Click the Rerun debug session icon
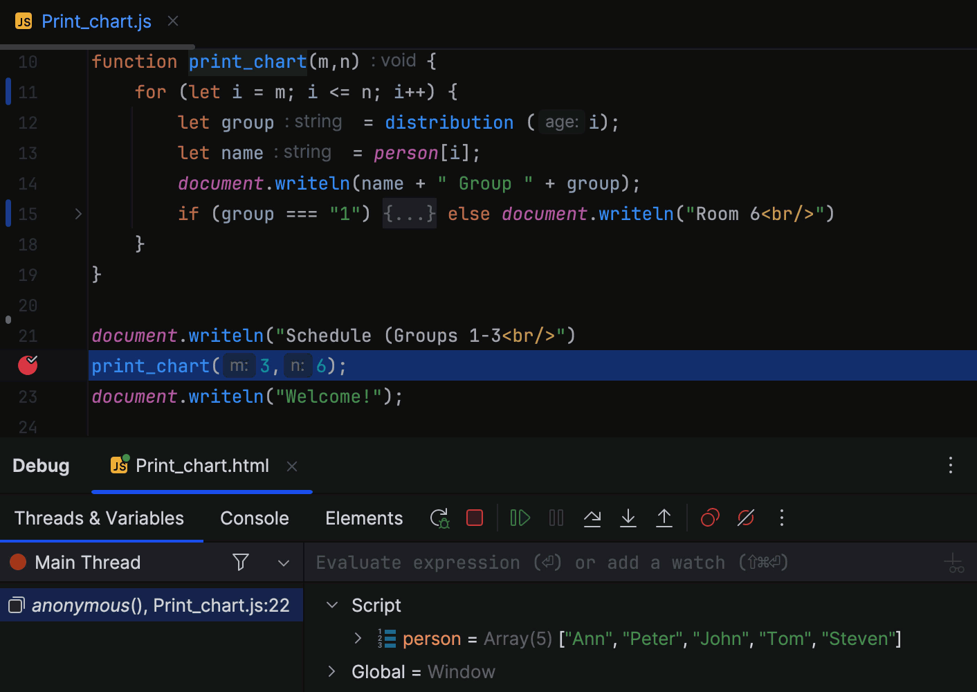The height and width of the screenshot is (692, 977). [439, 518]
